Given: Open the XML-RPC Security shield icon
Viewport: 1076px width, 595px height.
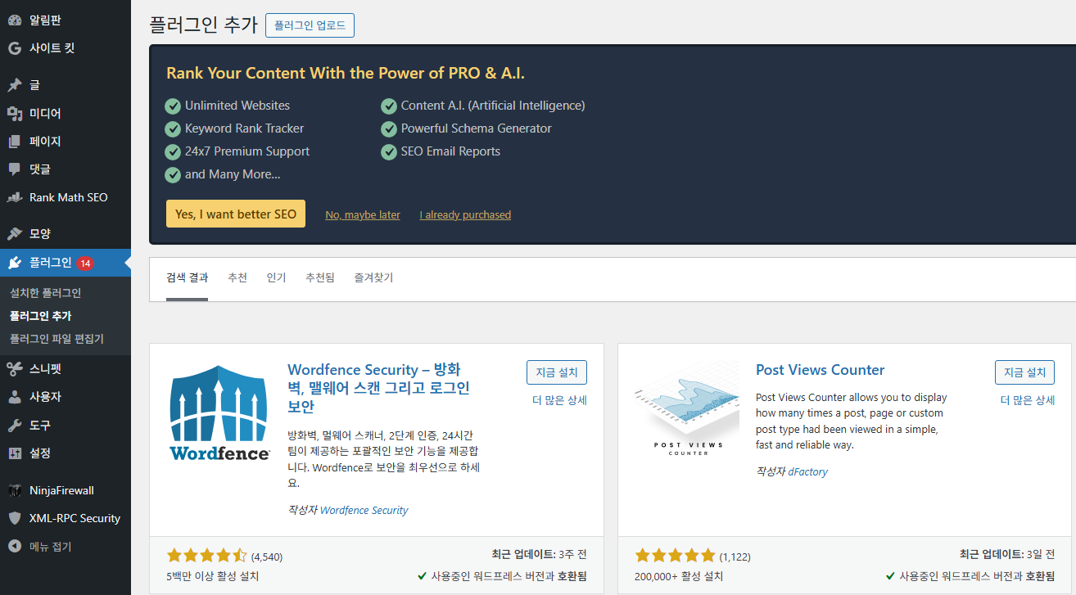Looking at the screenshot, I should (14, 518).
